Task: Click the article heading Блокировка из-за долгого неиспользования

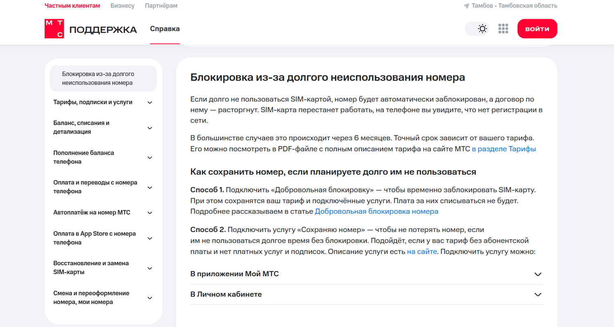Action: pyautogui.click(x=327, y=78)
